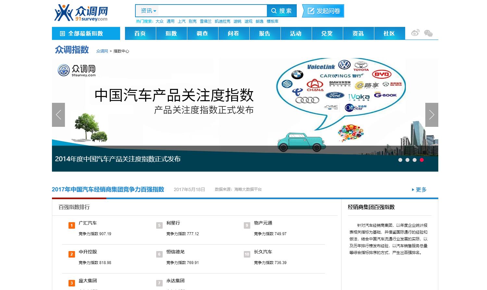Open the 活动 nav tab

(x=296, y=33)
